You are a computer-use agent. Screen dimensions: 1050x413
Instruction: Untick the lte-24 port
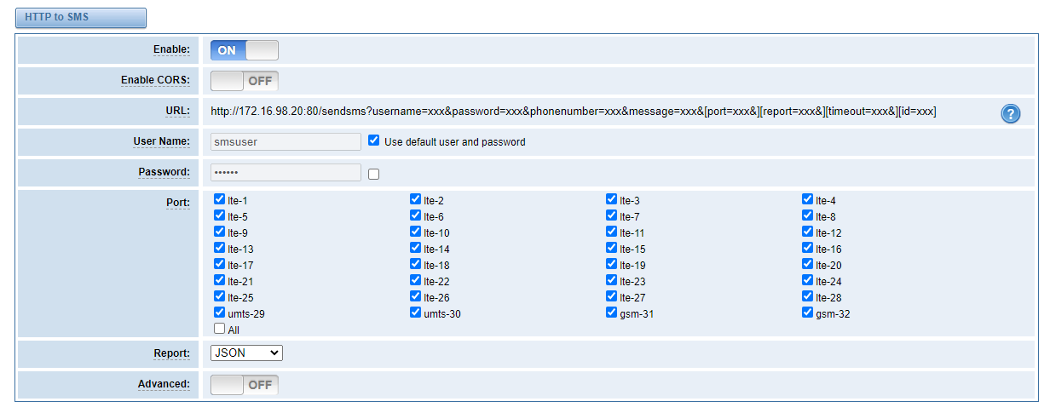[808, 280]
